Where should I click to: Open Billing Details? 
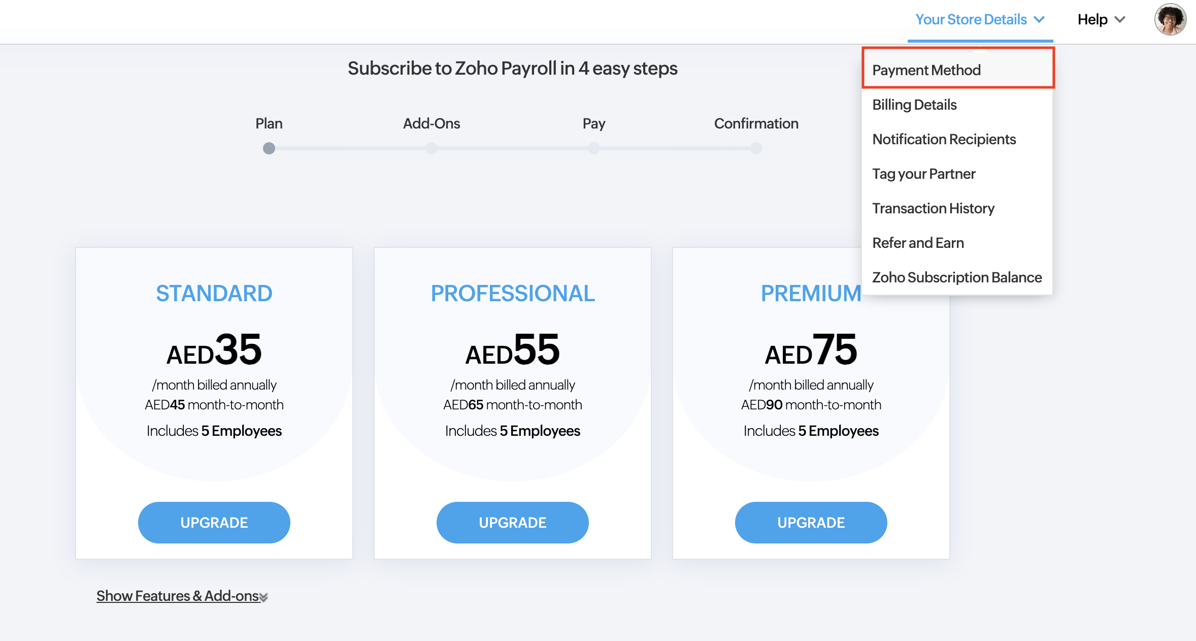(914, 105)
